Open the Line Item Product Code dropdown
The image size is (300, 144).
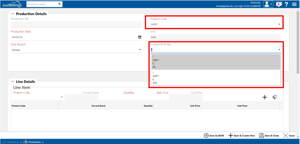pos(62,97)
